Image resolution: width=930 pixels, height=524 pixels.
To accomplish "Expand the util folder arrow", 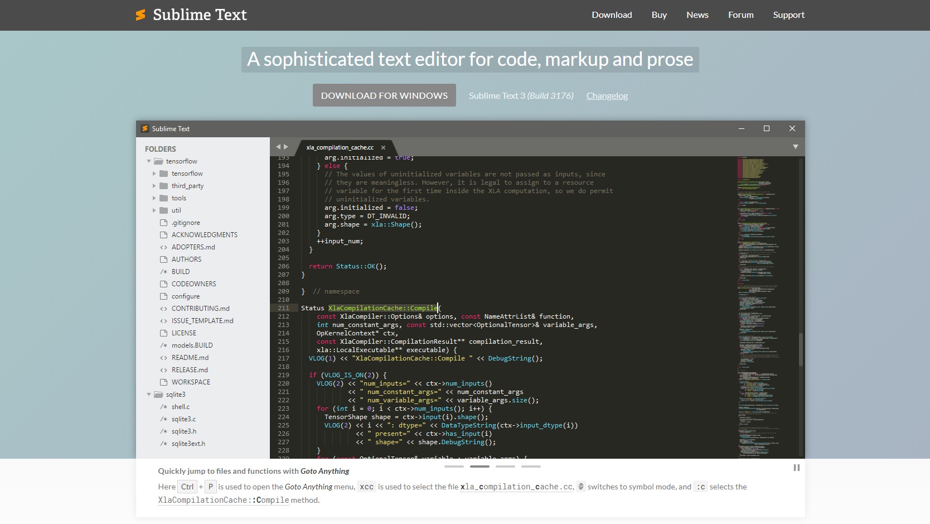I will [154, 210].
